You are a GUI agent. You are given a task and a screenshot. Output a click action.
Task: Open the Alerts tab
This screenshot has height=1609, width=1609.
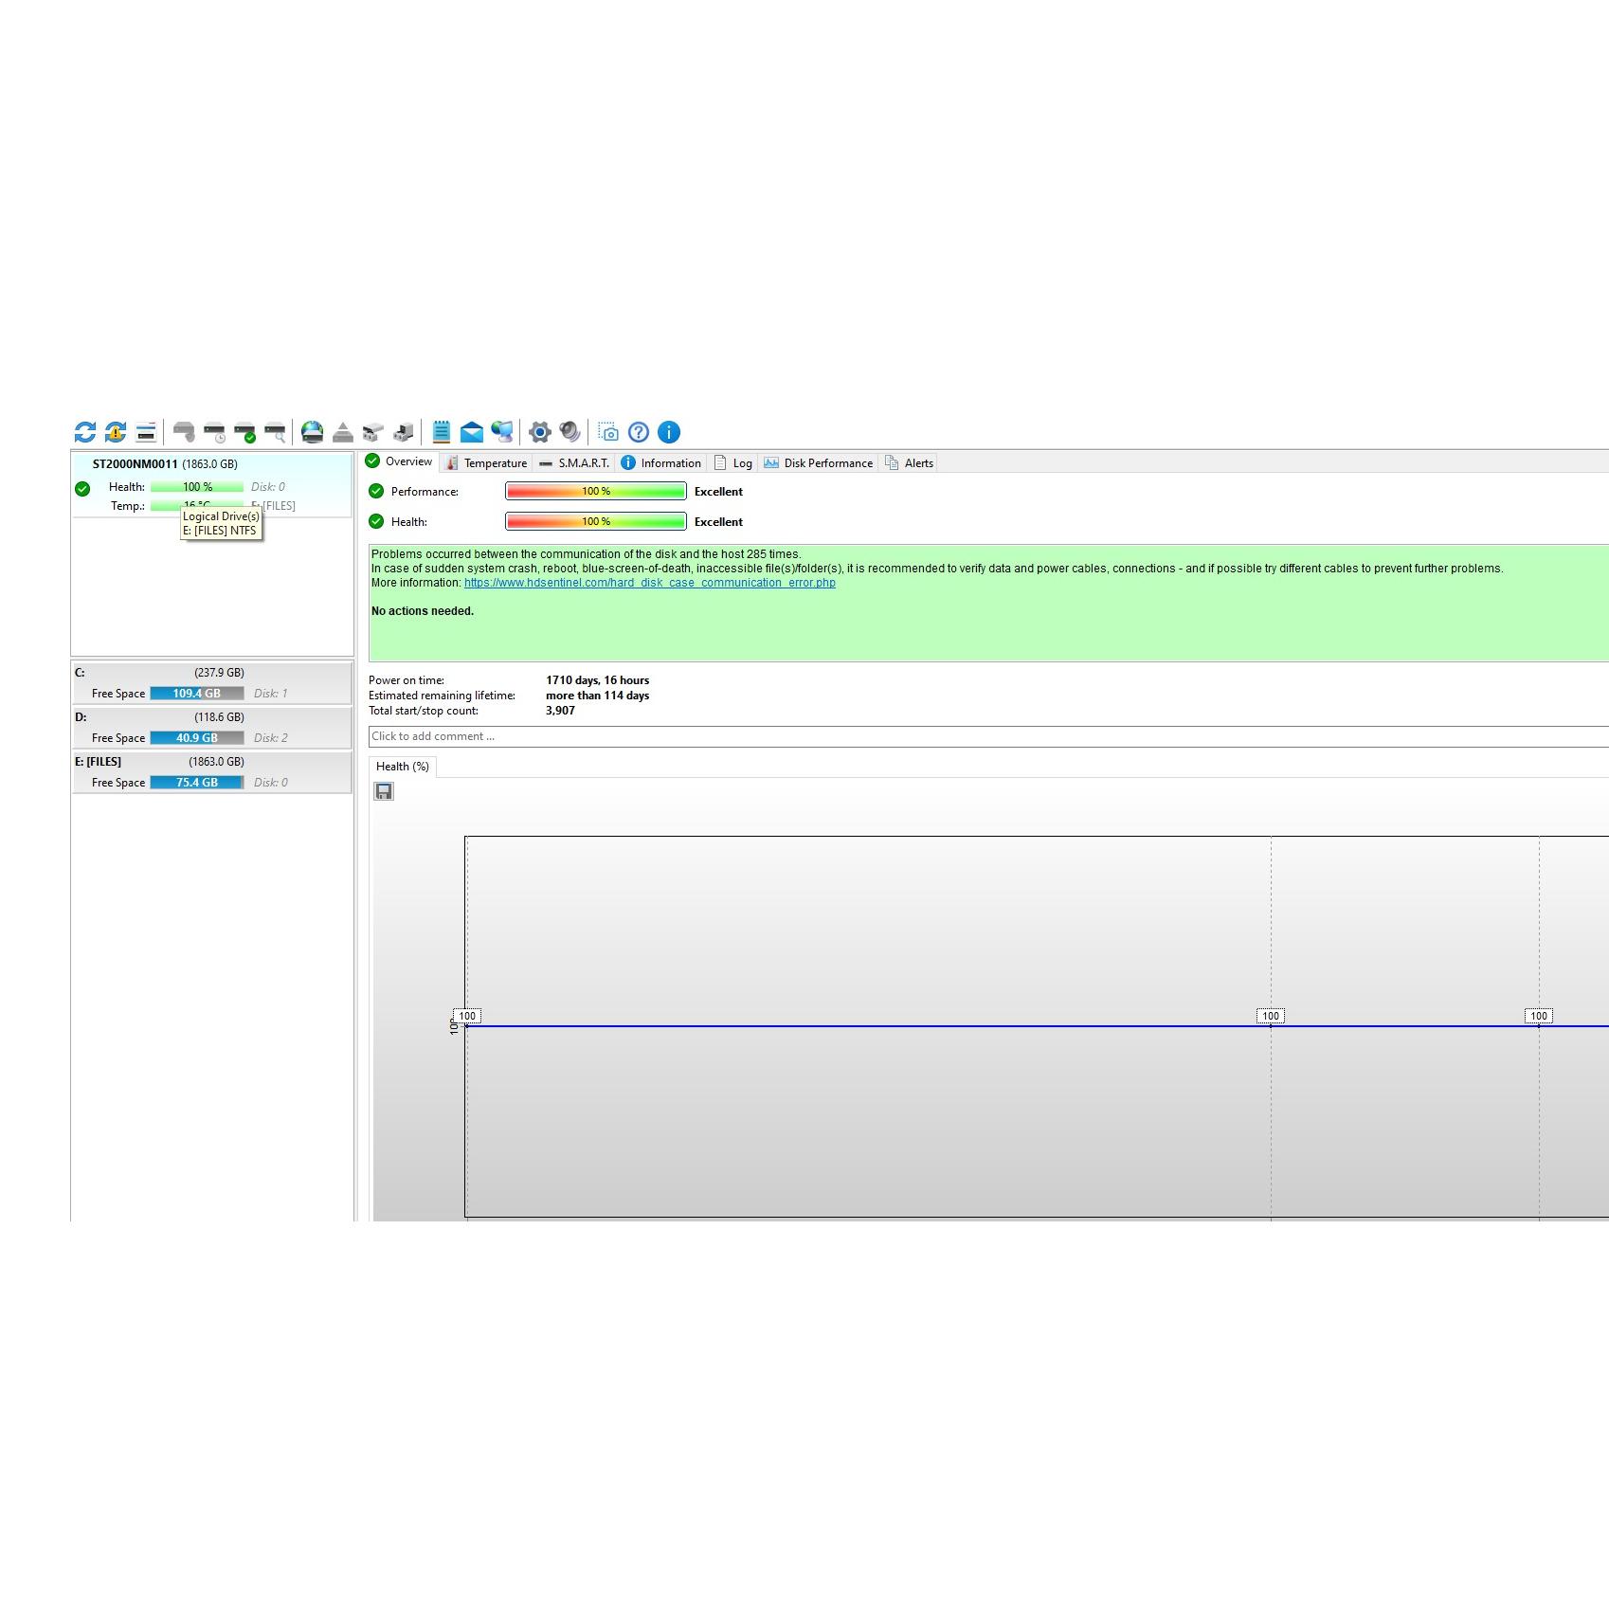click(x=910, y=462)
